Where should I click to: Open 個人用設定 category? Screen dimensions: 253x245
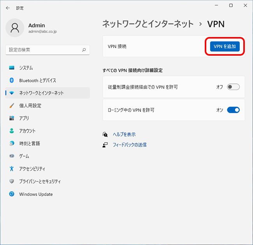(x=47, y=106)
